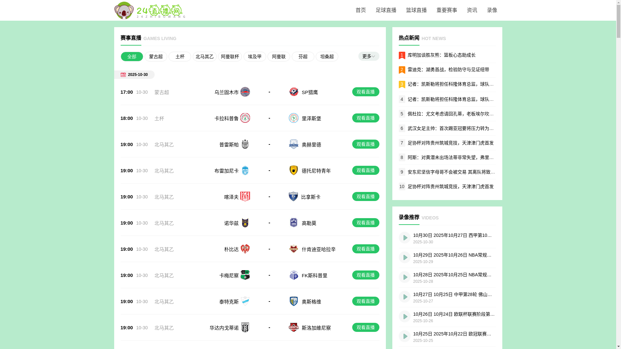Open news 阿斯：对黄潜未出场
Image resolution: width=621 pixels, height=349 pixels.
[x=451, y=157]
